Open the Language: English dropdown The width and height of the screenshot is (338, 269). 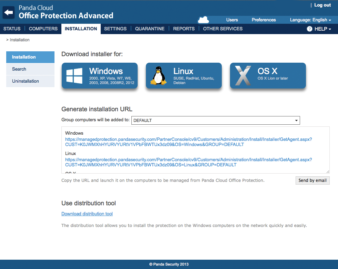310,20
